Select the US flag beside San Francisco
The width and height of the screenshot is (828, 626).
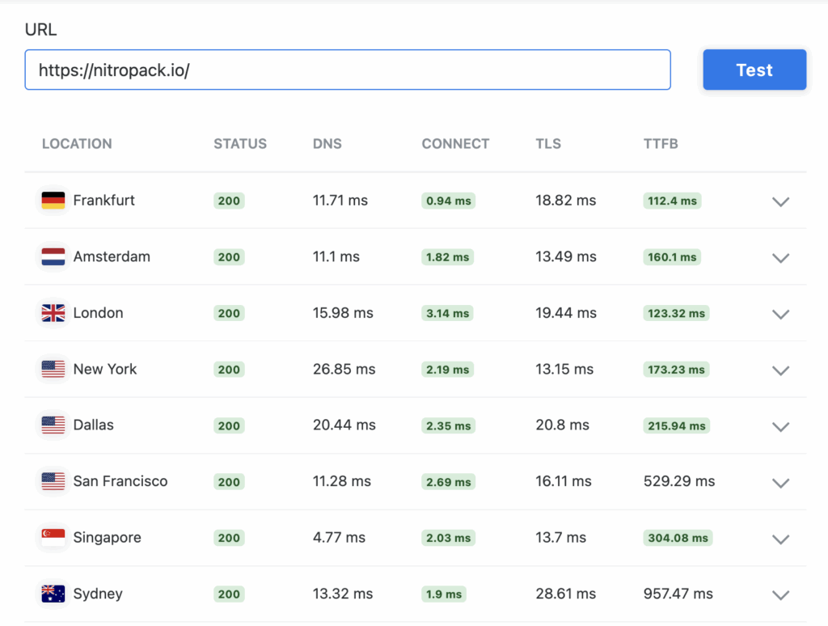pyautogui.click(x=53, y=480)
